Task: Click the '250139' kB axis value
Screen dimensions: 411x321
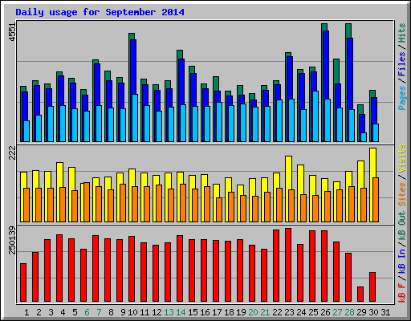Action: click(12, 240)
